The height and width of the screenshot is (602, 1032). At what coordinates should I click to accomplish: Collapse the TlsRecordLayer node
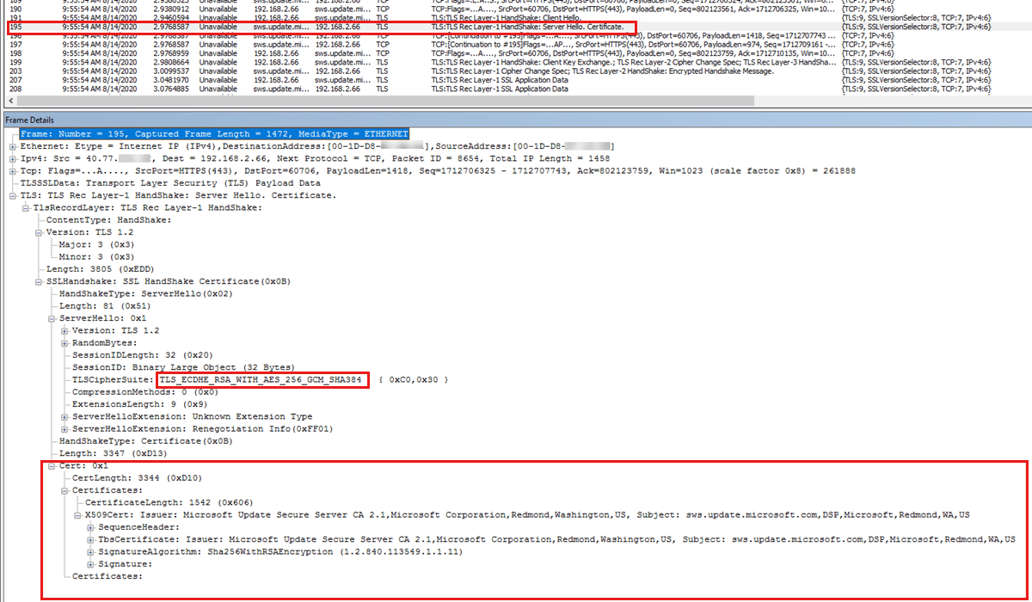click(26, 208)
